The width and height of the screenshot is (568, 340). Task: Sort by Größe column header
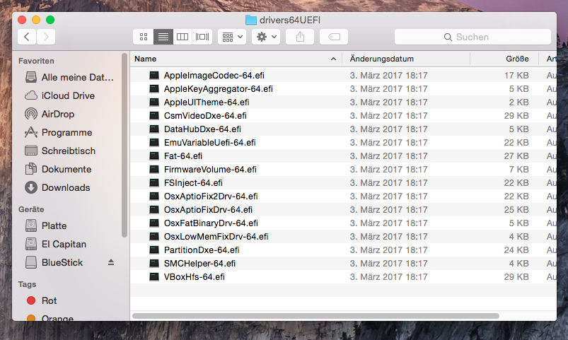pos(517,59)
